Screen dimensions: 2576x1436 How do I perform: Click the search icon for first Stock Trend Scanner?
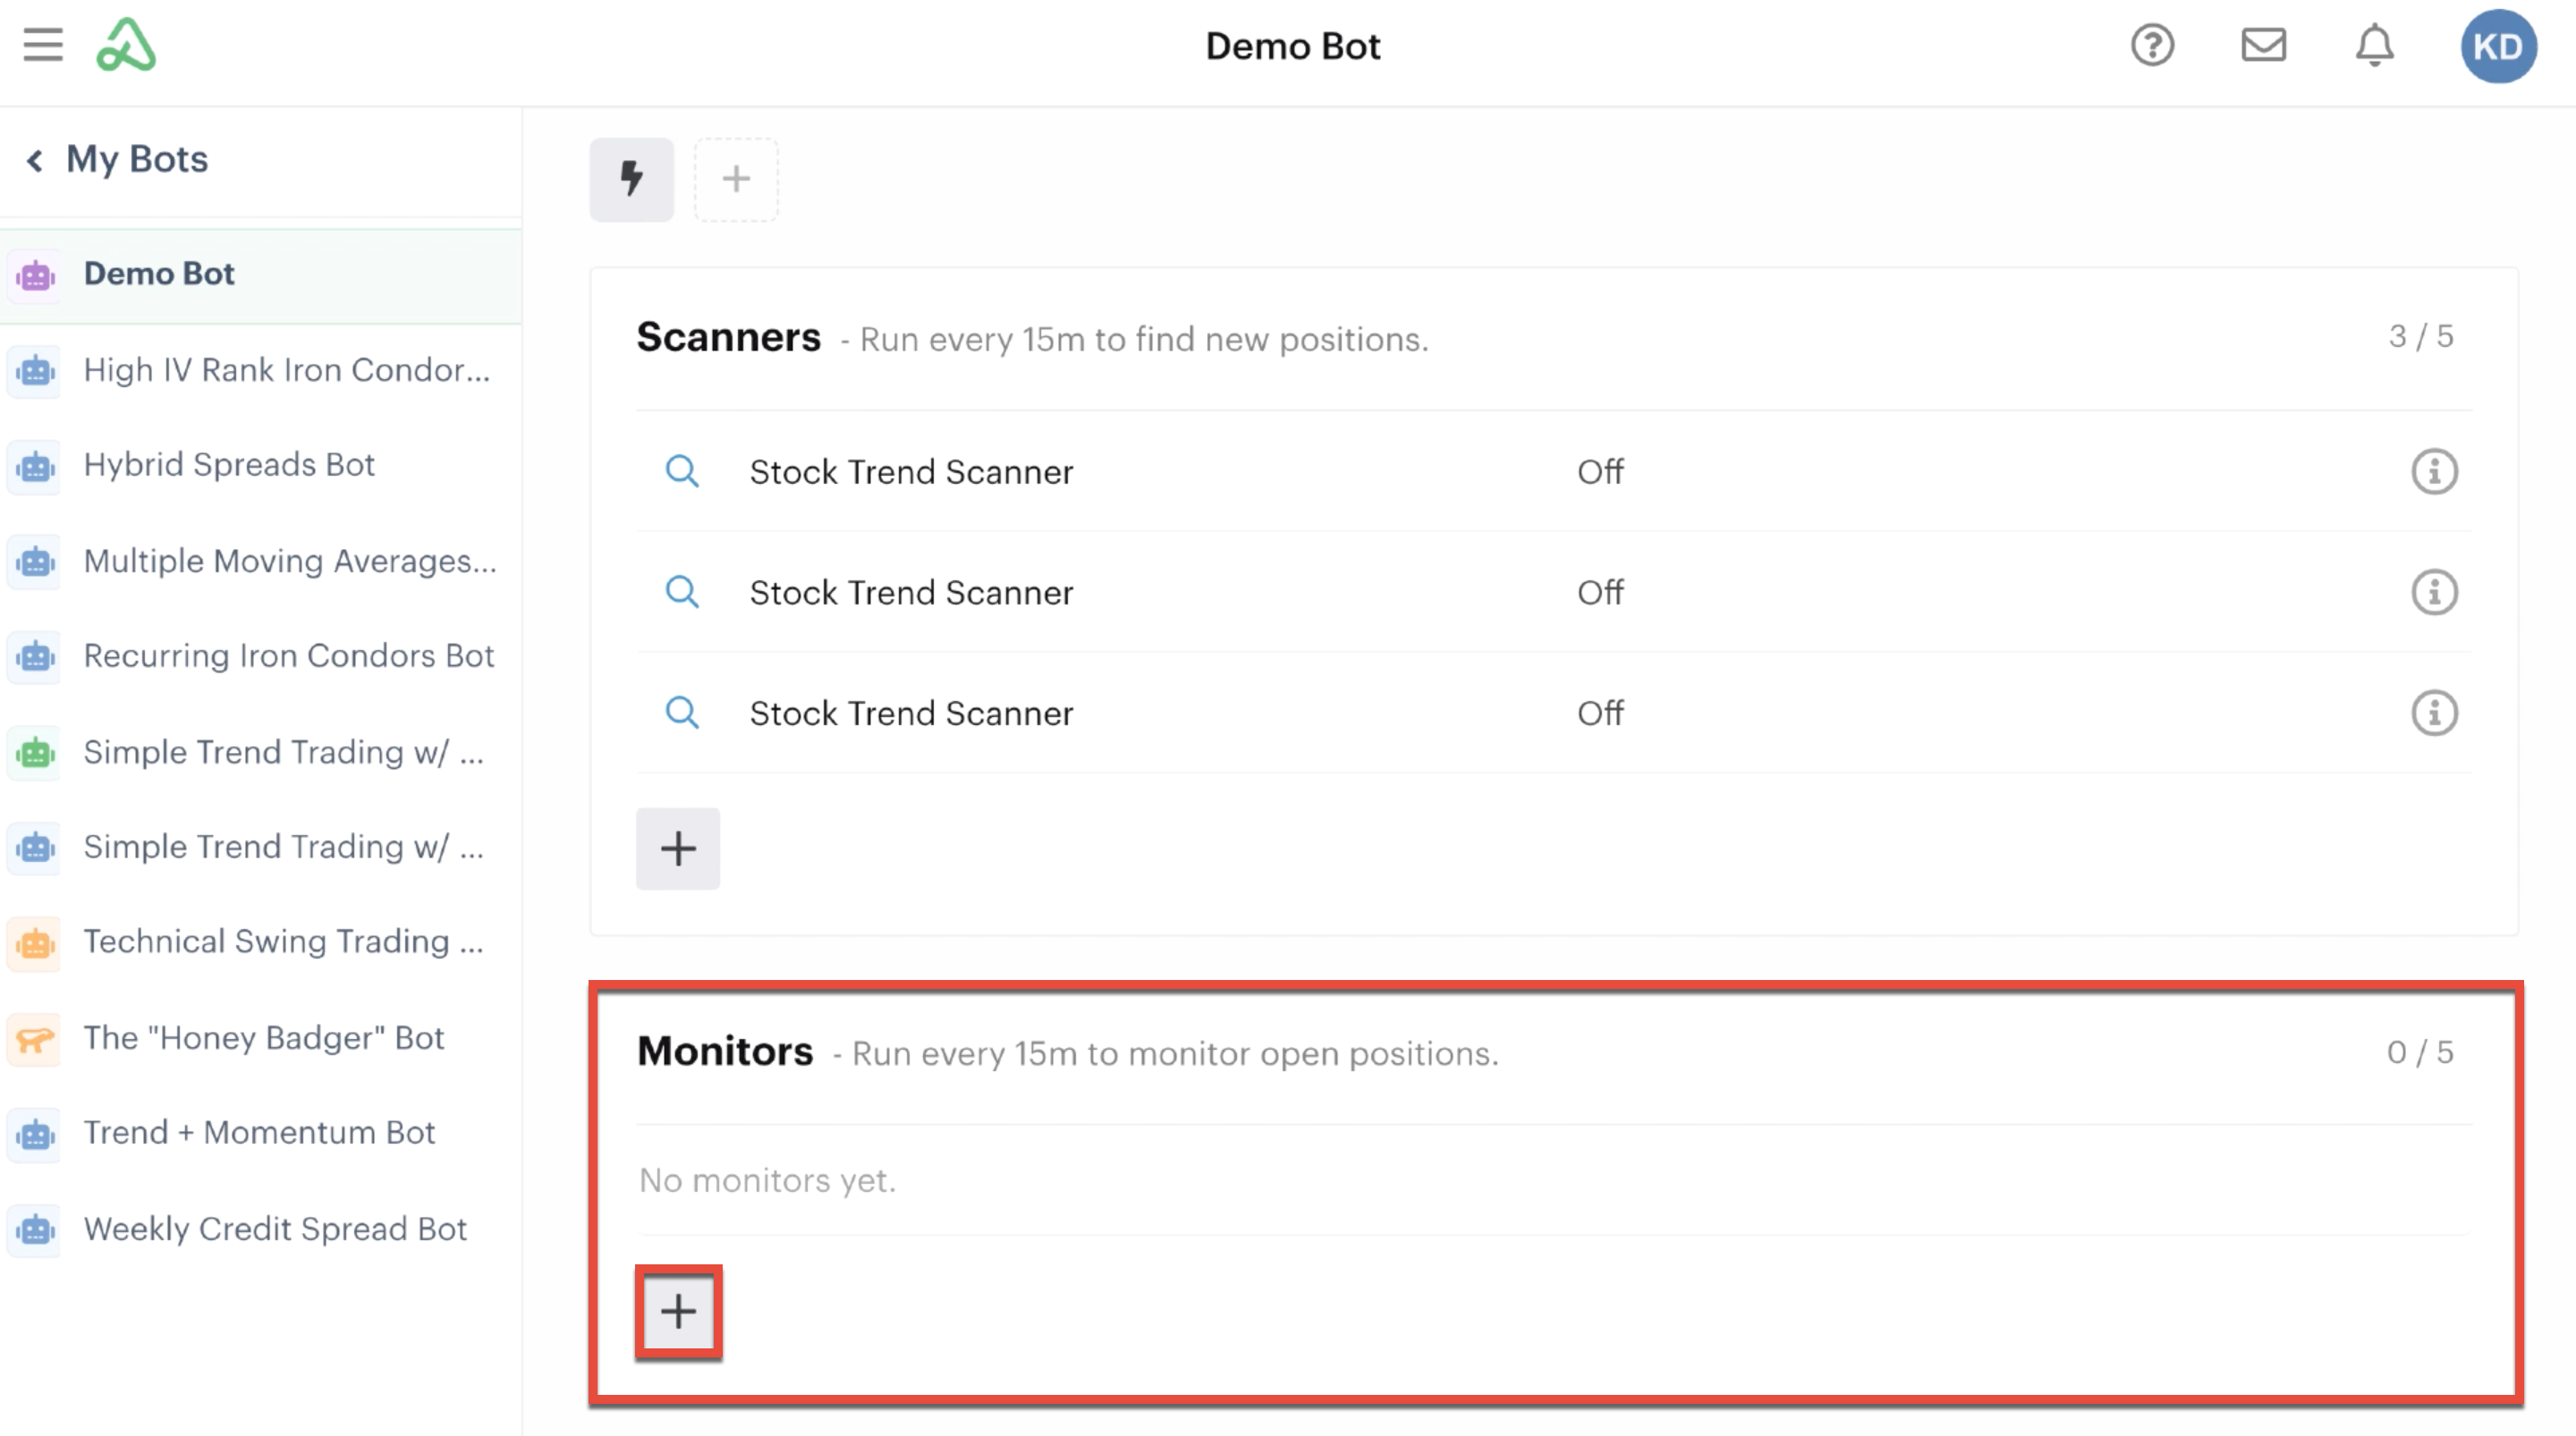(682, 472)
